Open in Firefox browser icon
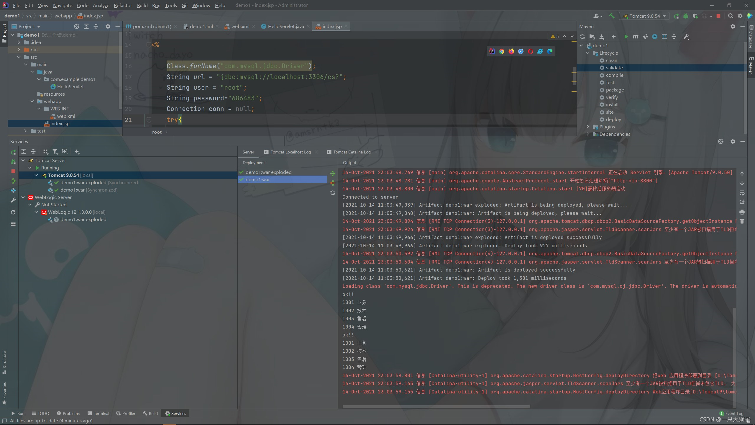The height and width of the screenshot is (425, 755). tap(511, 51)
